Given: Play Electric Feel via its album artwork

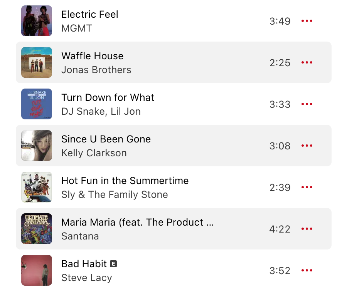Looking at the screenshot, I should click(x=37, y=21).
